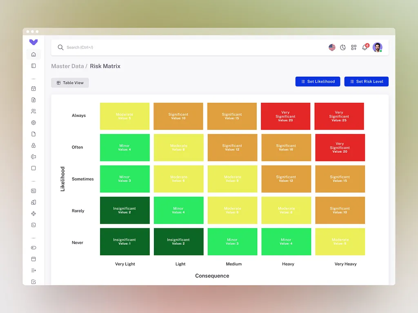The image size is (418, 313).
Task: Toggle dark mode with the moon icon
Action: coord(343,47)
